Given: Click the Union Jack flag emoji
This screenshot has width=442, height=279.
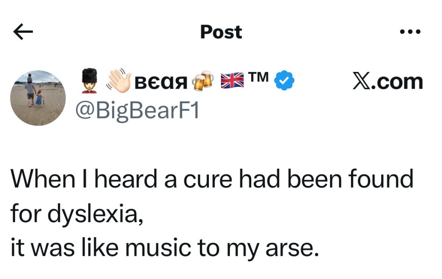Looking at the screenshot, I should pyautogui.click(x=232, y=80).
